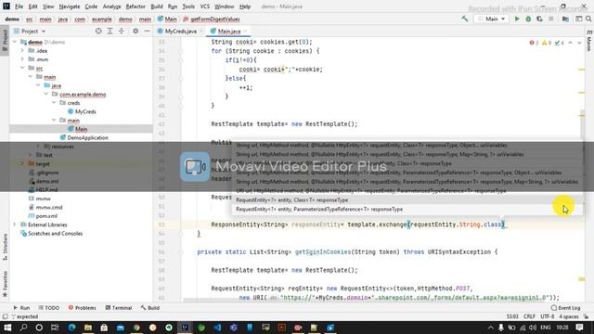
Task: Click the Stop process square icon
Action: coord(551,19)
